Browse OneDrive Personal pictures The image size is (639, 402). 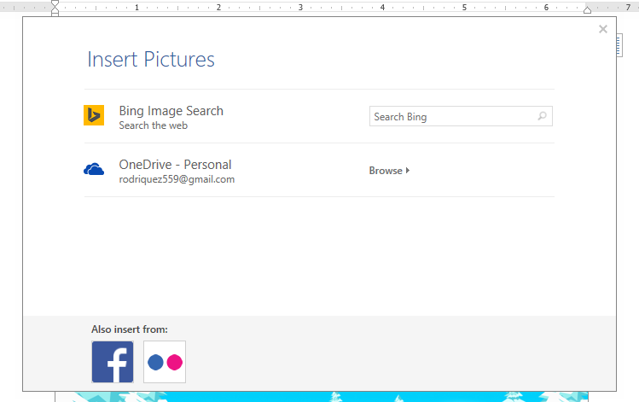[389, 171]
